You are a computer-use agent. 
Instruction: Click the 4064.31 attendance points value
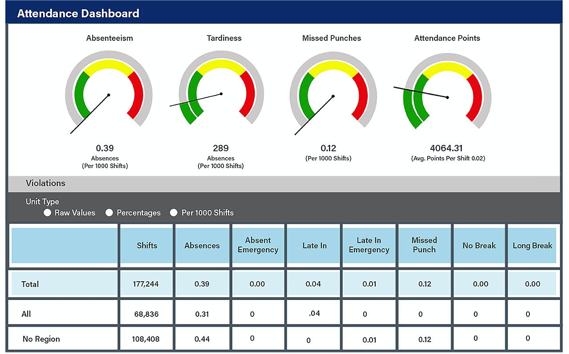pyautogui.click(x=447, y=148)
